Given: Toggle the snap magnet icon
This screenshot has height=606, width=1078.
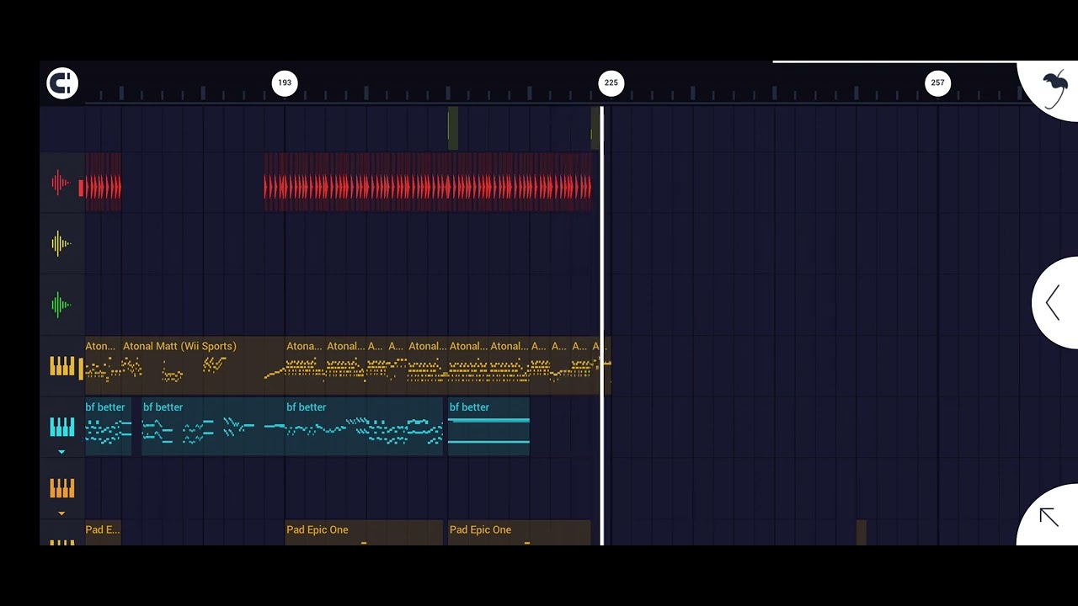Looking at the screenshot, I should (61, 82).
